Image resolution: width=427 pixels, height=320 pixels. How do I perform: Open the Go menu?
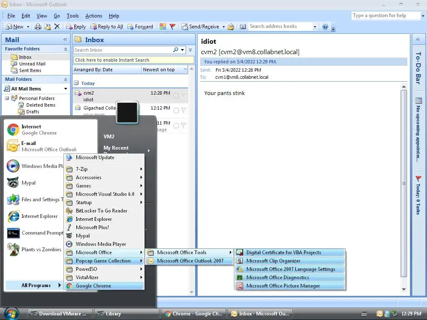coord(57,16)
